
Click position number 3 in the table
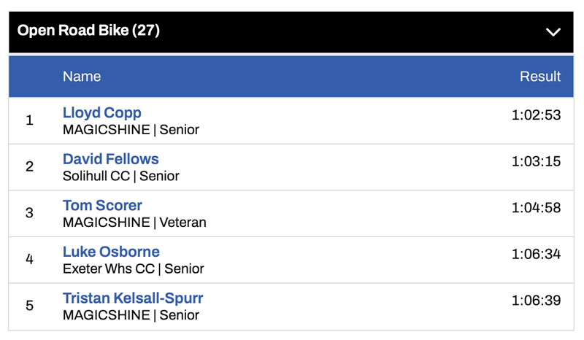coord(29,213)
